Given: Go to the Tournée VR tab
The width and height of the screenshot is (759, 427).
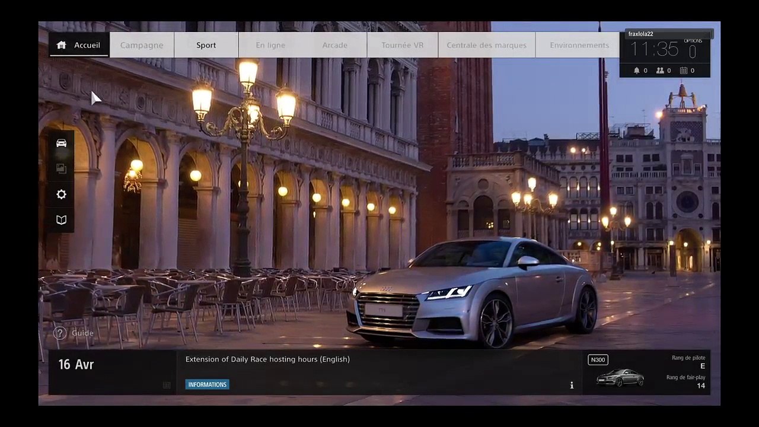Looking at the screenshot, I should [x=403, y=45].
